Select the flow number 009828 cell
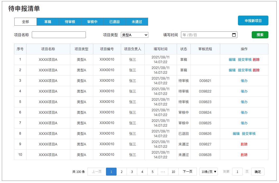Screen dimensions: 279x183 click(x=205, y=155)
